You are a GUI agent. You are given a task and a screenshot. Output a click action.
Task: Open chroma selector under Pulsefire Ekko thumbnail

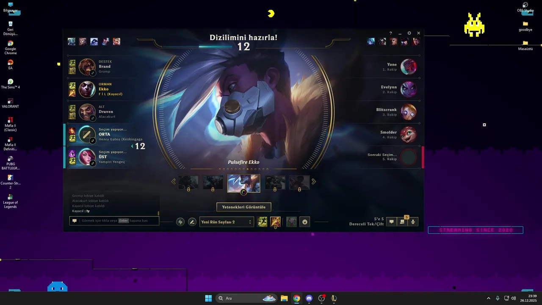tap(243, 192)
